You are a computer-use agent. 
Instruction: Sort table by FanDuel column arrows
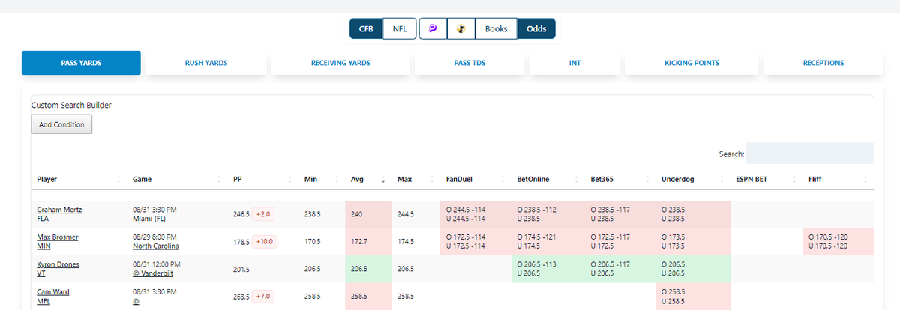tap(504, 180)
